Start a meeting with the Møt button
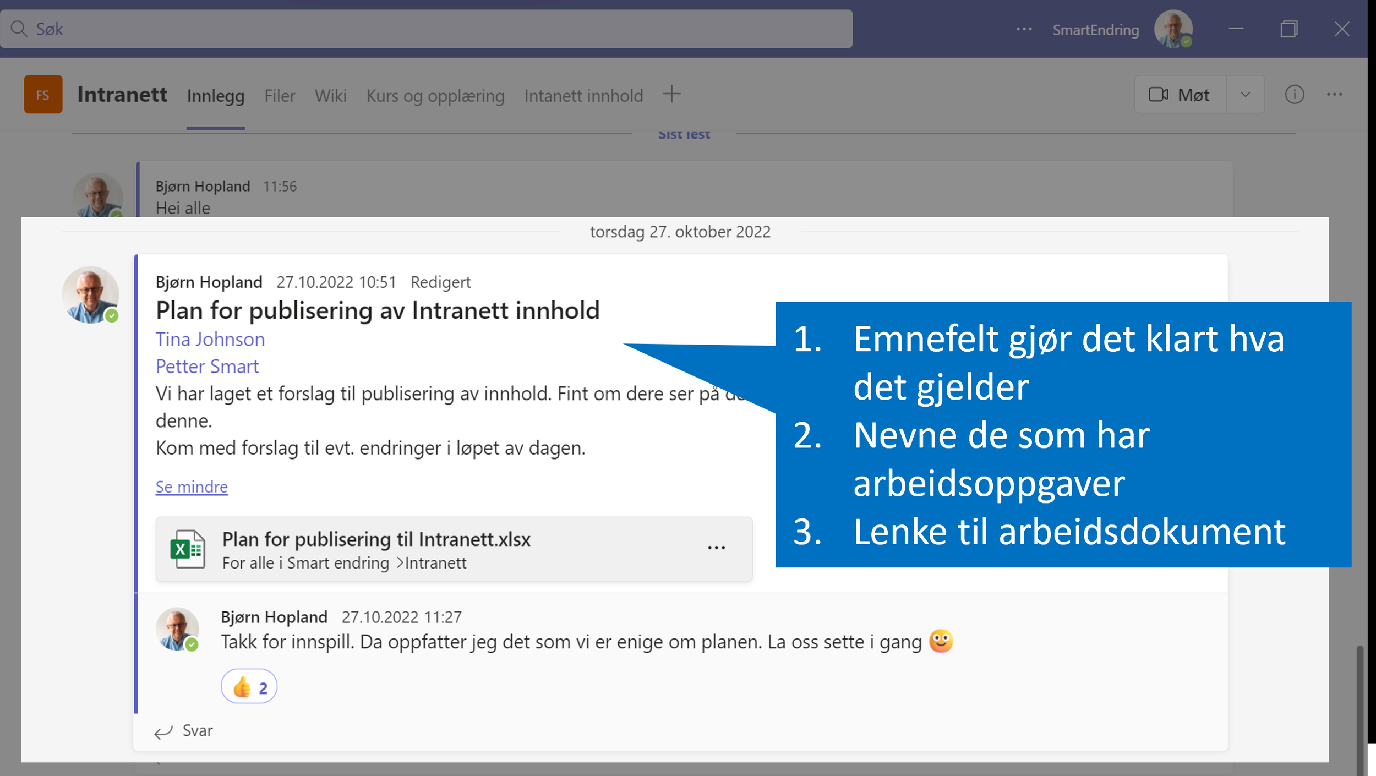Screen dimensions: 1376x776 [1180, 95]
